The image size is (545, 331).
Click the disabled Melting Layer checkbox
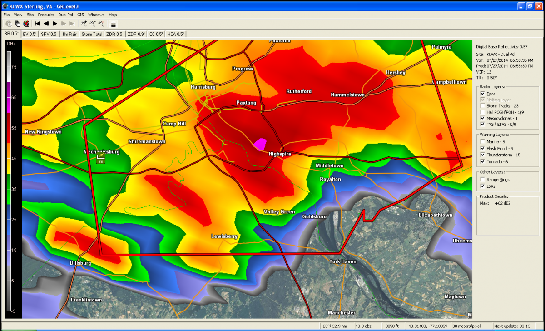[x=483, y=100]
